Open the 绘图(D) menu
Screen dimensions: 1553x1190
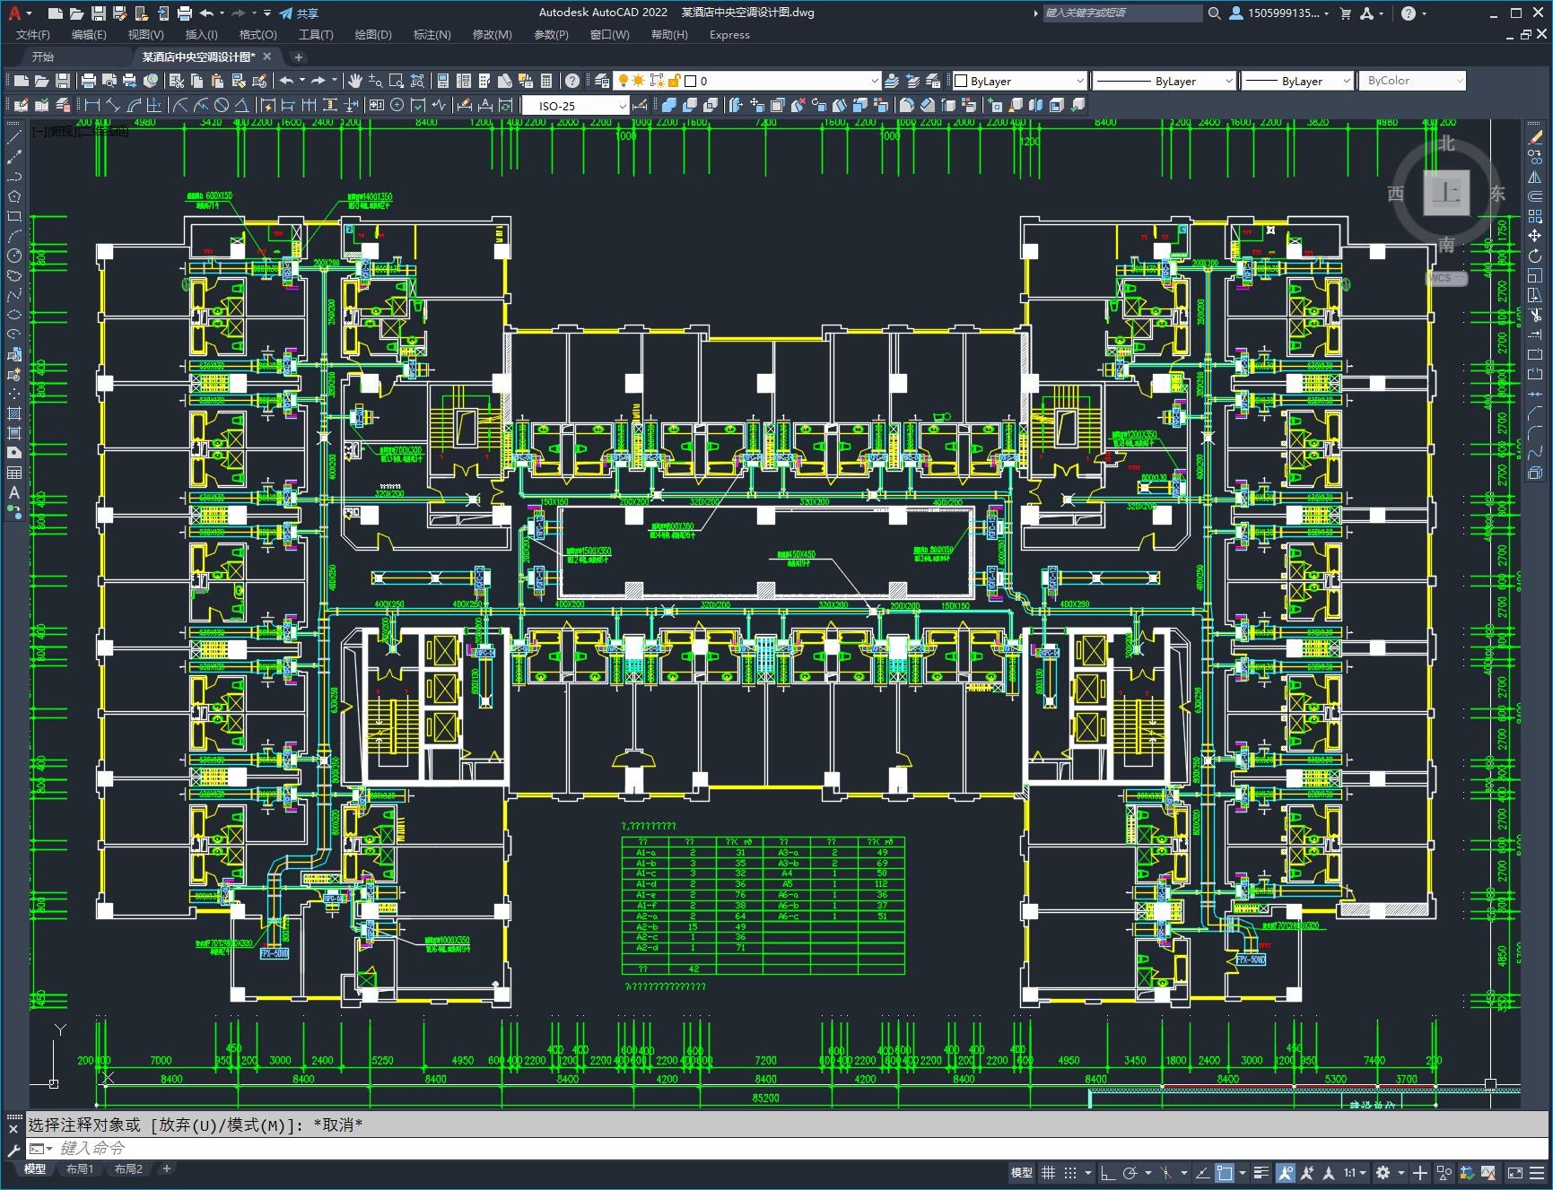[373, 35]
